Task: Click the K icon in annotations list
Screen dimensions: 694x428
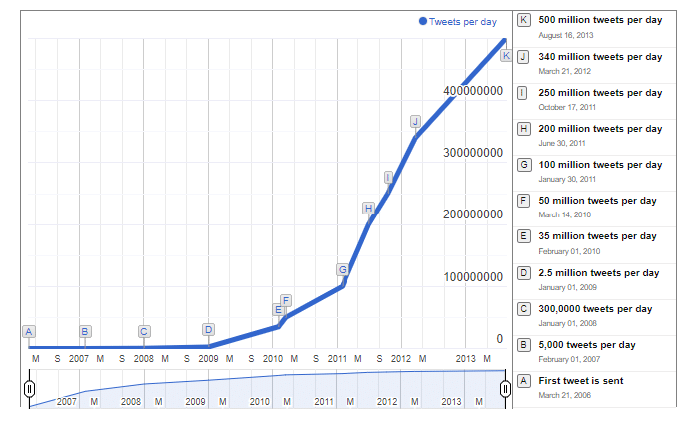Action: (524, 20)
